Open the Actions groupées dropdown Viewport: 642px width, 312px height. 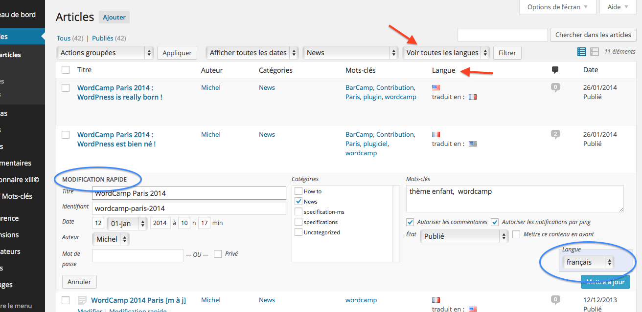tap(106, 53)
